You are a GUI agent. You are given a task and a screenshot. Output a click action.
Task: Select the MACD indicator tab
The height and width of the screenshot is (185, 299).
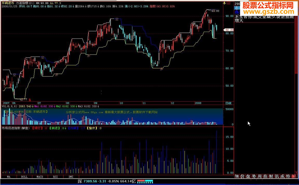(40, 177)
